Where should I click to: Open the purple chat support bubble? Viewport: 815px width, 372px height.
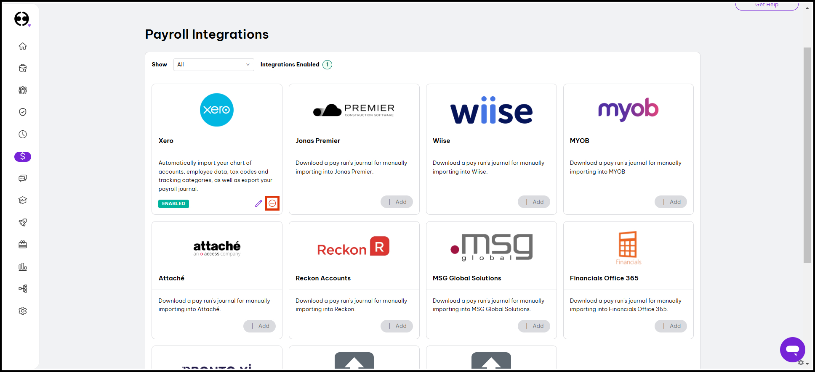click(x=792, y=349)
